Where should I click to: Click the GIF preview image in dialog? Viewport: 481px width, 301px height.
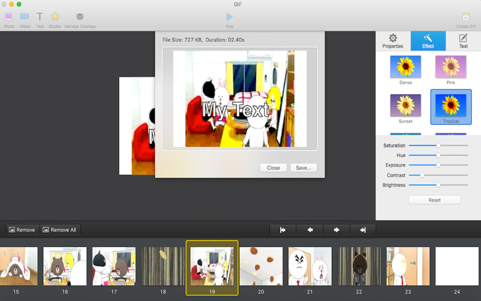tap(240, 99)
